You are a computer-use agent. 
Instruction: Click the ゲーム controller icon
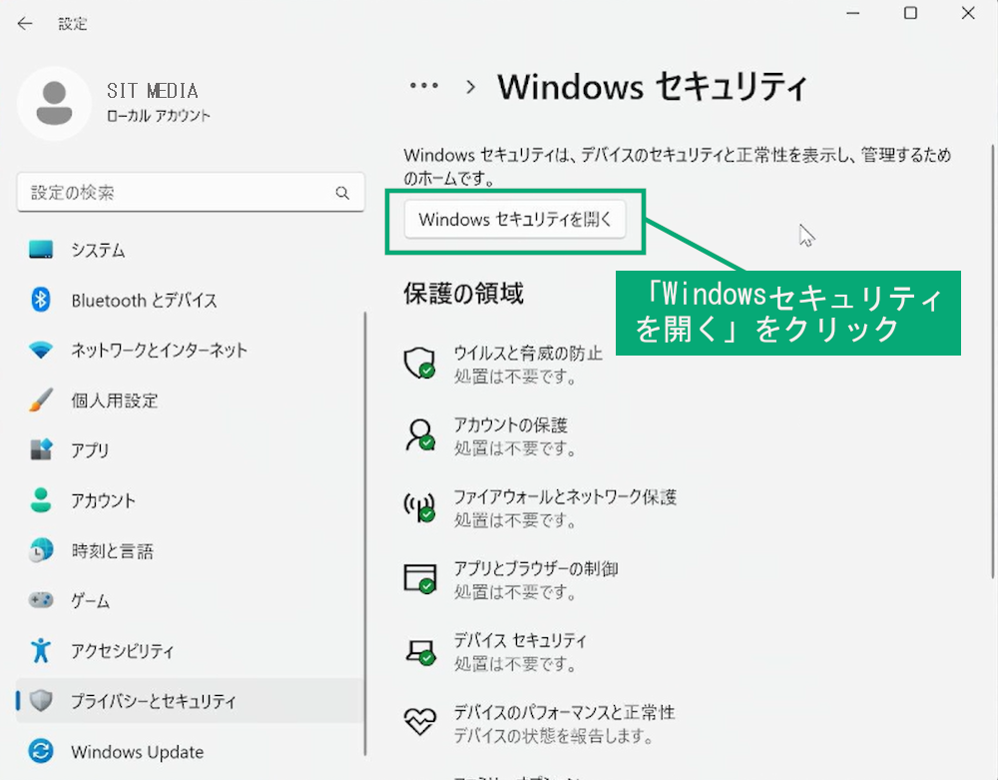point(41,600)
